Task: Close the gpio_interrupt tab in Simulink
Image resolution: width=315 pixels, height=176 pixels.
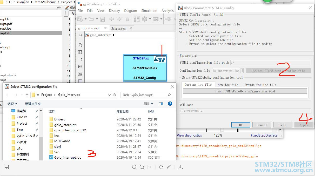Action: coord(105,28)
